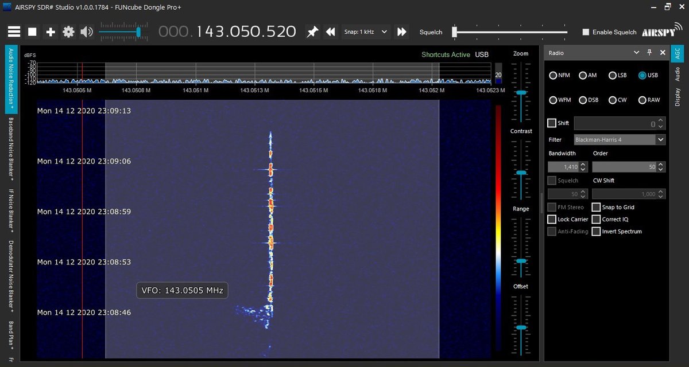Click the Shortcuts Active indicator
This screenshot has width=689, height=367.
pos(446,54)
